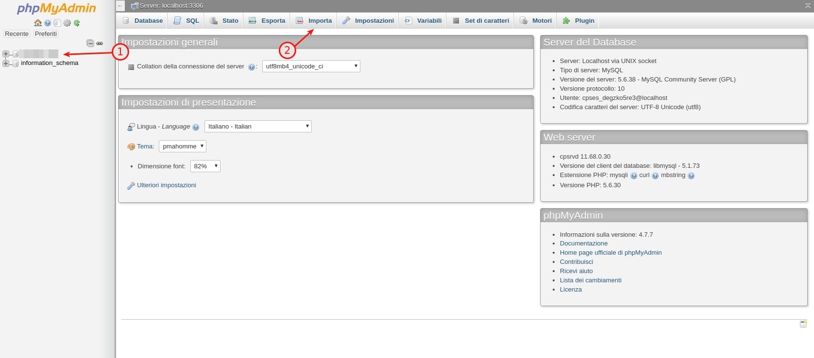Open the Variabili tab

[423, 20]
